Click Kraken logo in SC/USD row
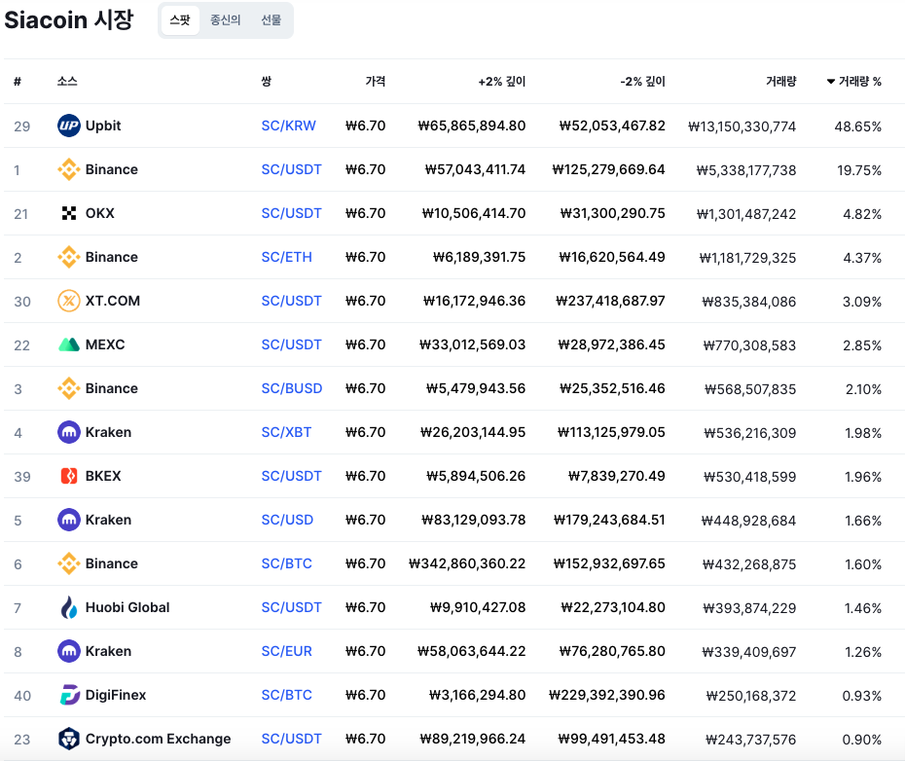The width and height of the screenshot is (905, 761). point(69,520)
